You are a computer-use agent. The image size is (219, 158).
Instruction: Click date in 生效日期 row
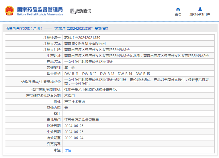pyautogui.click(x=74, y=132)
